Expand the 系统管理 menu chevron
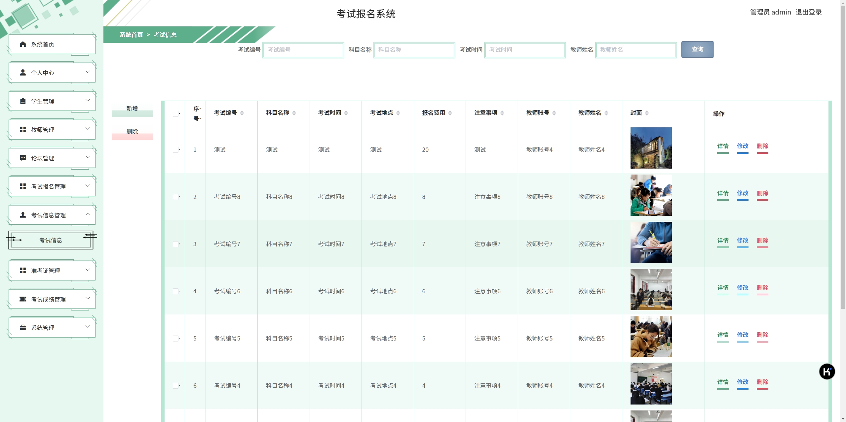 coord(88,327)
